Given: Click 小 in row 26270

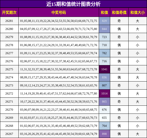Looking at the screenshot, I should (x=137, y=110).
